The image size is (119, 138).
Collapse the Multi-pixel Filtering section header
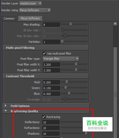(46, 48)
